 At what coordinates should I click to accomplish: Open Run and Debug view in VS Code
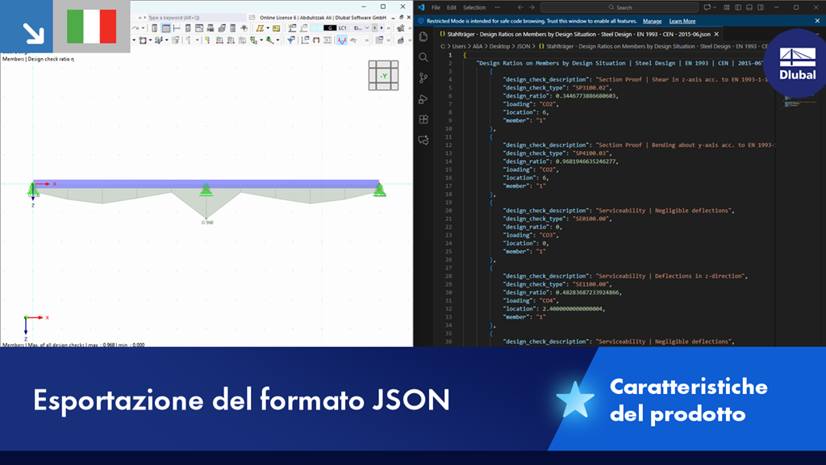pyautogui.click(x=423, y=98)
